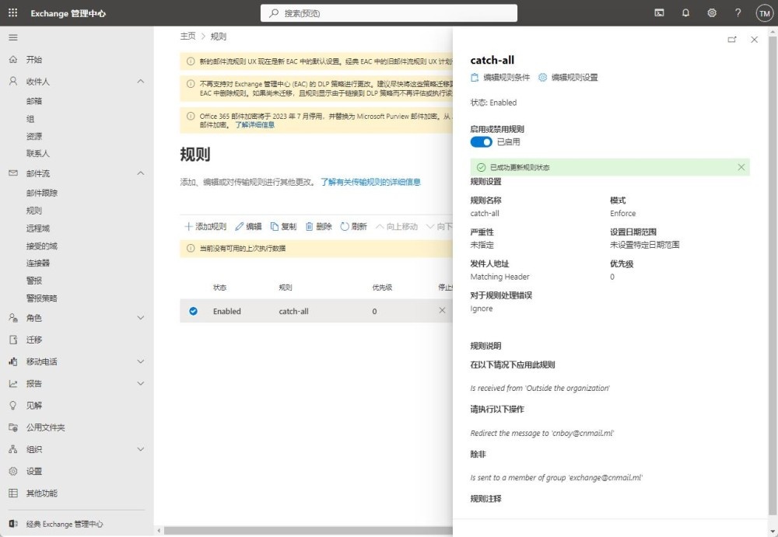
Task: Open 连接器 in the mail flow menu
Action: tap(38, 263)
